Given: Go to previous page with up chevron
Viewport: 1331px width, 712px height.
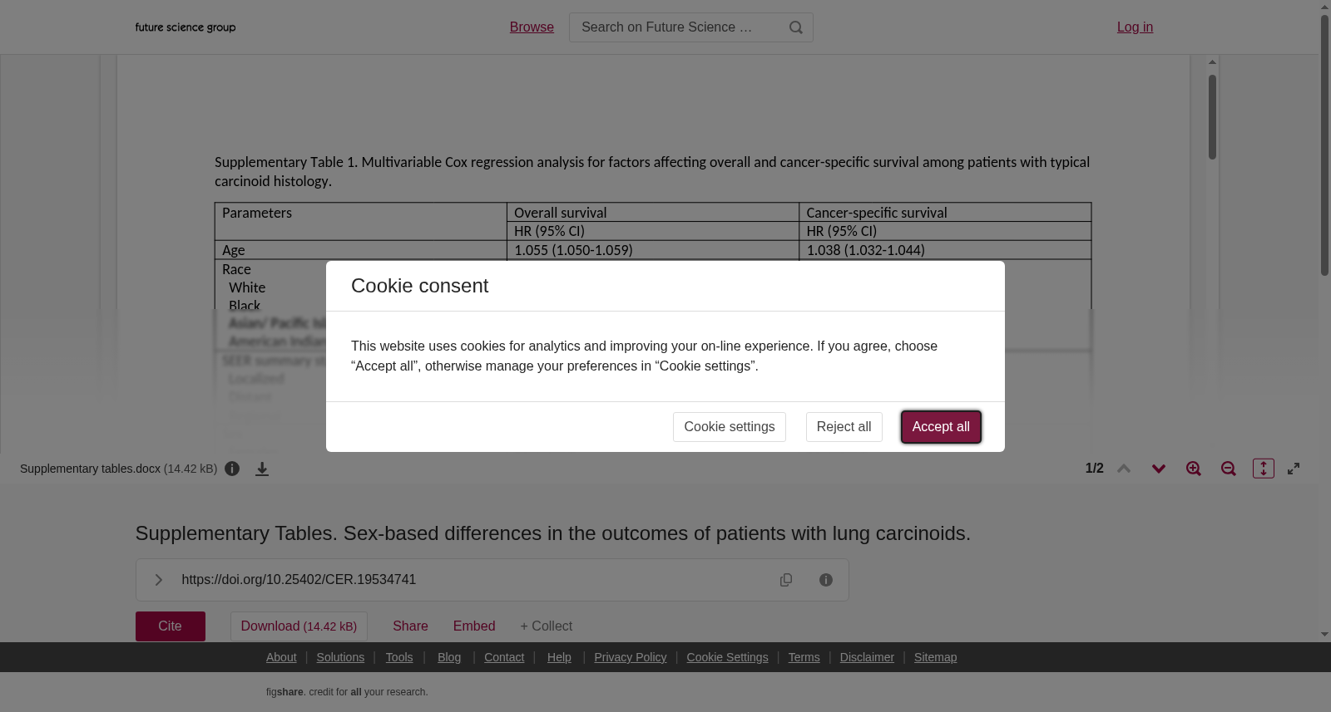Looking at the screenshot, I should (1124, 469).
